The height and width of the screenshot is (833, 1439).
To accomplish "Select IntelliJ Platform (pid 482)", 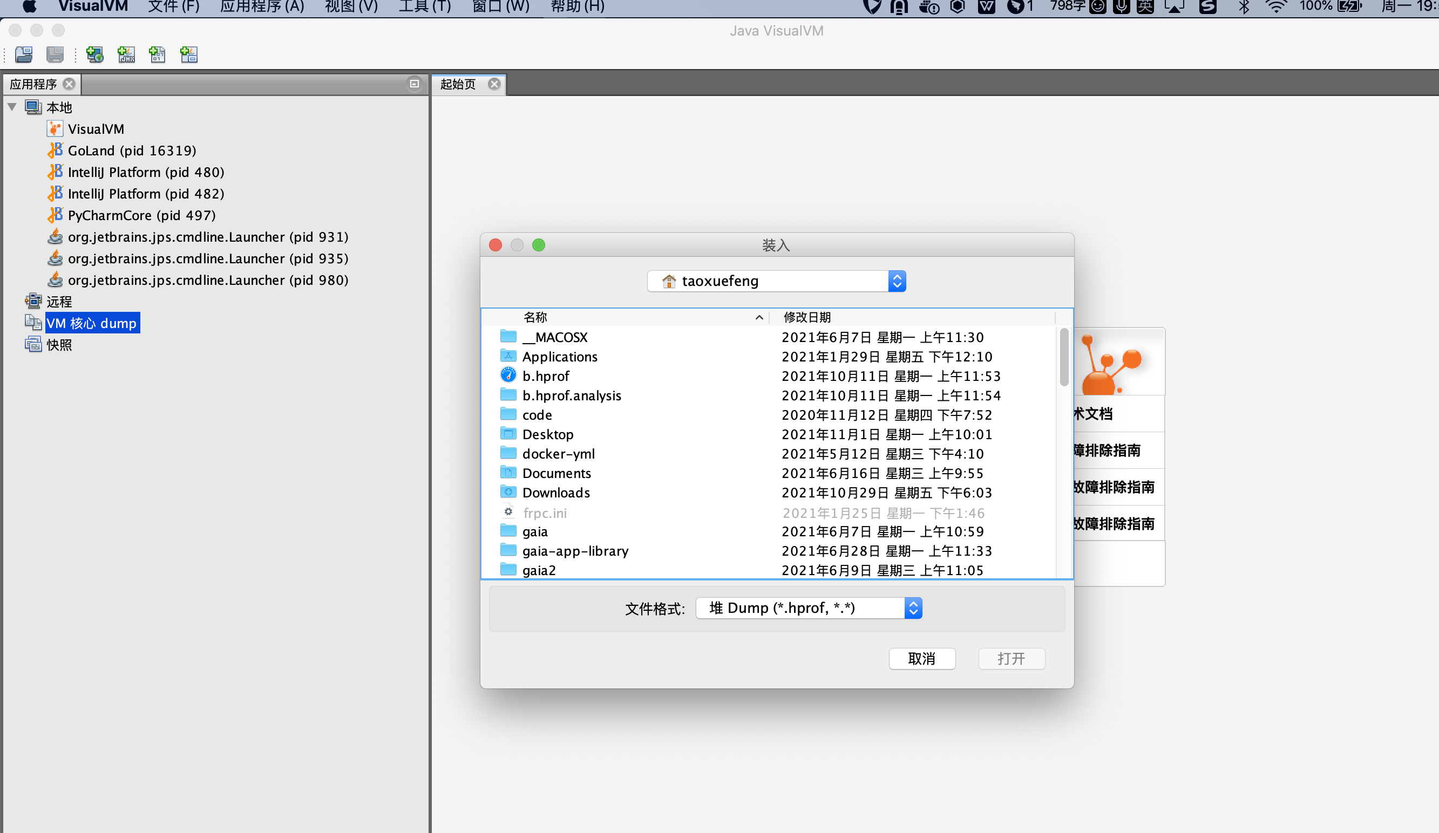I will click(136, 194).
